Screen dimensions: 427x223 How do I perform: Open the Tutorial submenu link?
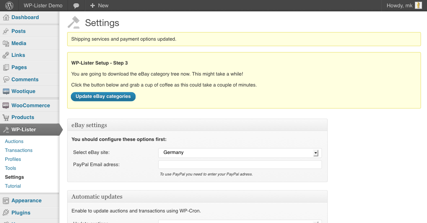tap(13, 186)
